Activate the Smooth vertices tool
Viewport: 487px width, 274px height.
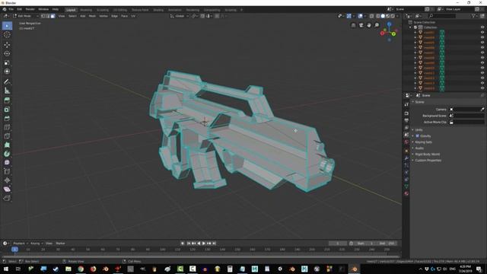7,162
